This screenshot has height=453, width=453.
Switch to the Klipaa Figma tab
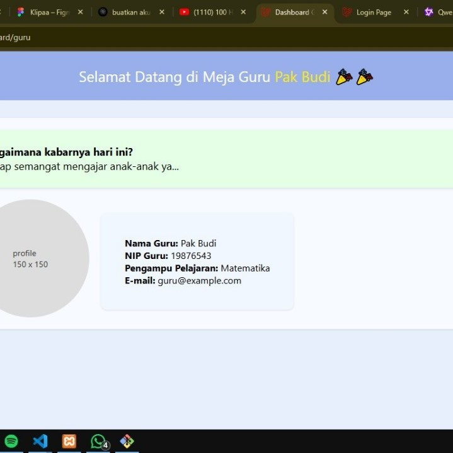[x=49, y=12]
